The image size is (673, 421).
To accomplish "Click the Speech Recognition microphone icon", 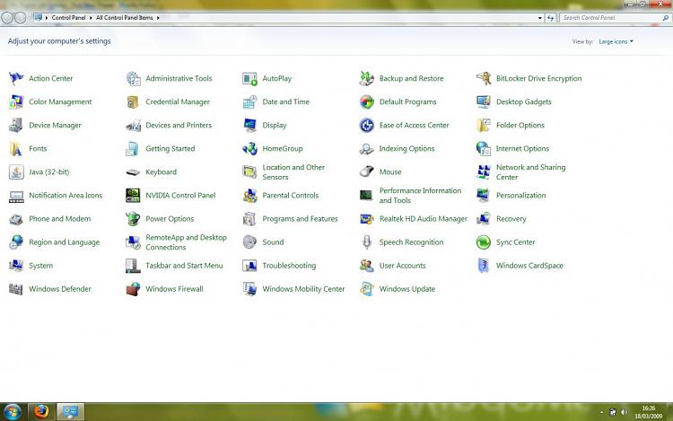I will (366, 242).
